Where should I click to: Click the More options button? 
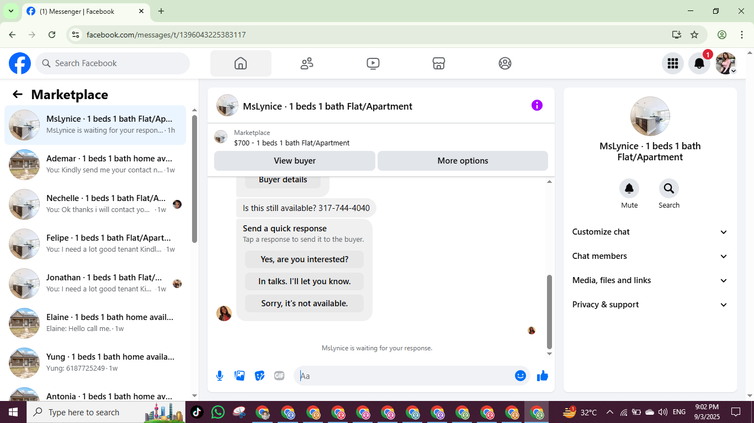(463, 161)
